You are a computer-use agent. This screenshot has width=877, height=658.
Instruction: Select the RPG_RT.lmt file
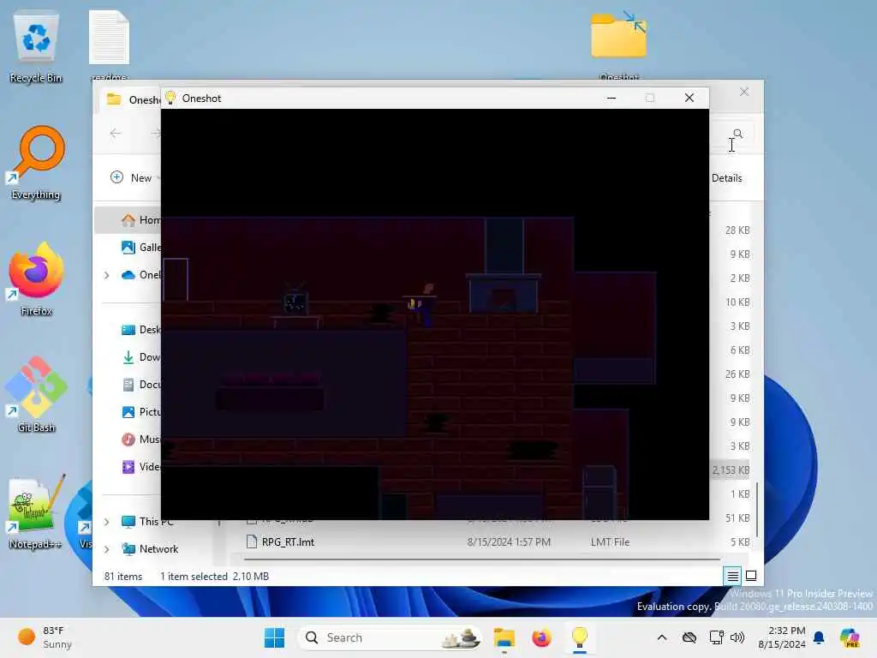288,541
